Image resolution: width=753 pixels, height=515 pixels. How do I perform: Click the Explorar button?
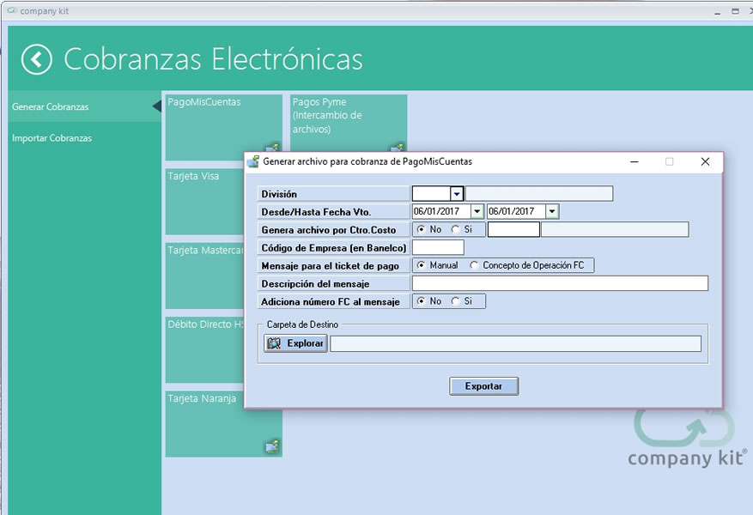(x=296, y=343)
